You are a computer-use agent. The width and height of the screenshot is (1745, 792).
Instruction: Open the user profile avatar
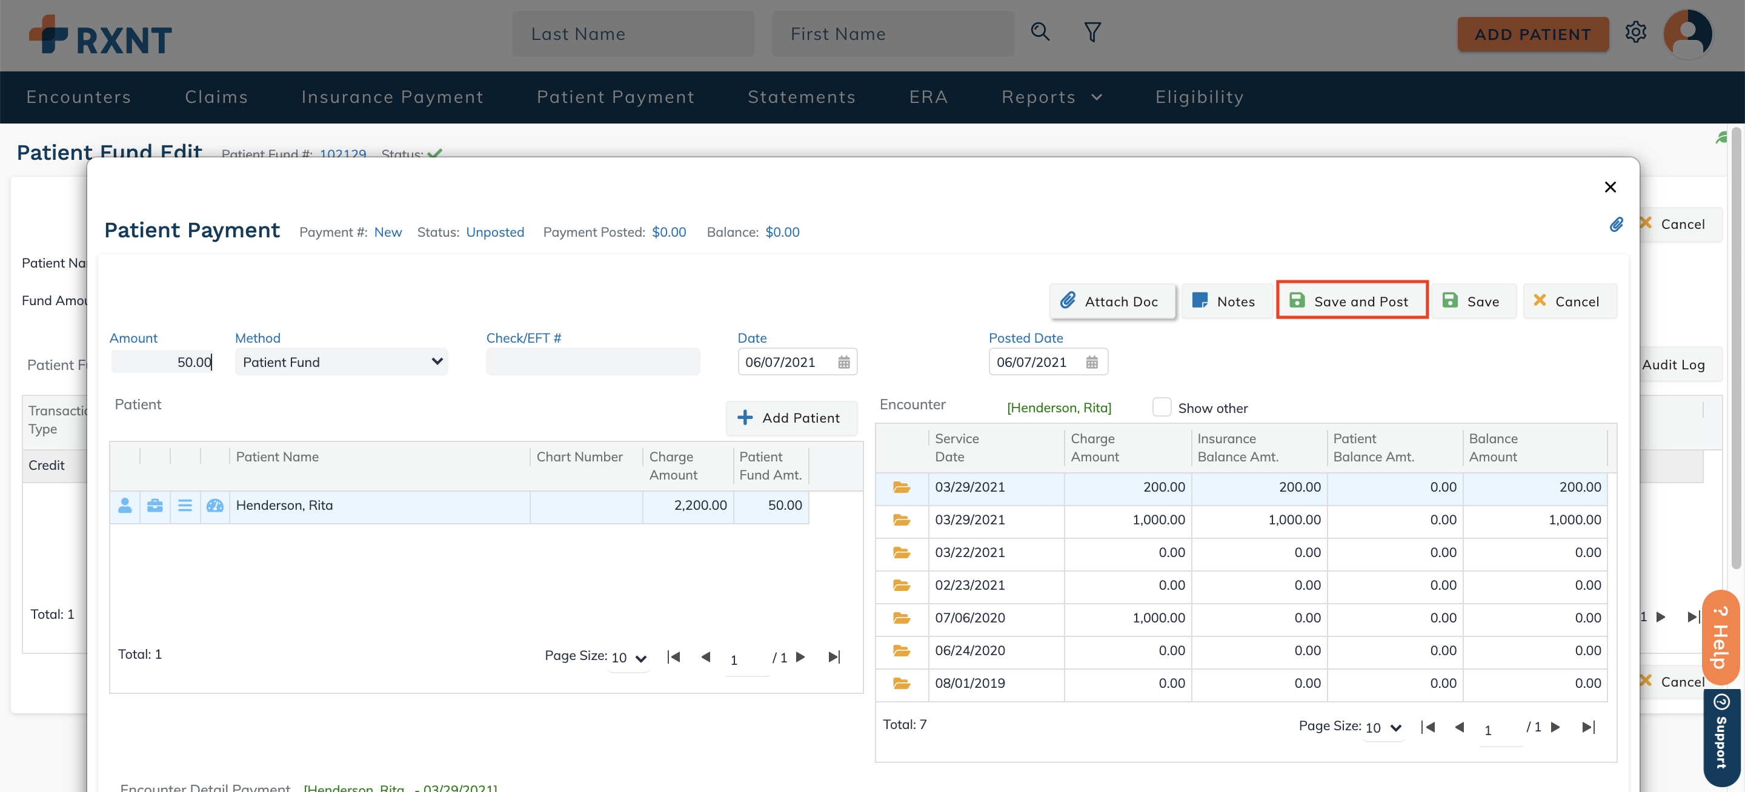tap(1687, 34)
